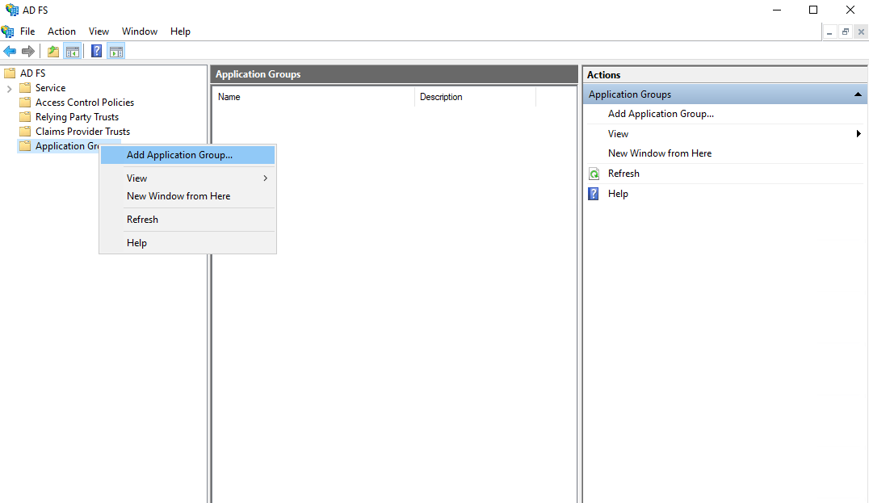Select Access Control Policies in the tree

click(85, 102)
